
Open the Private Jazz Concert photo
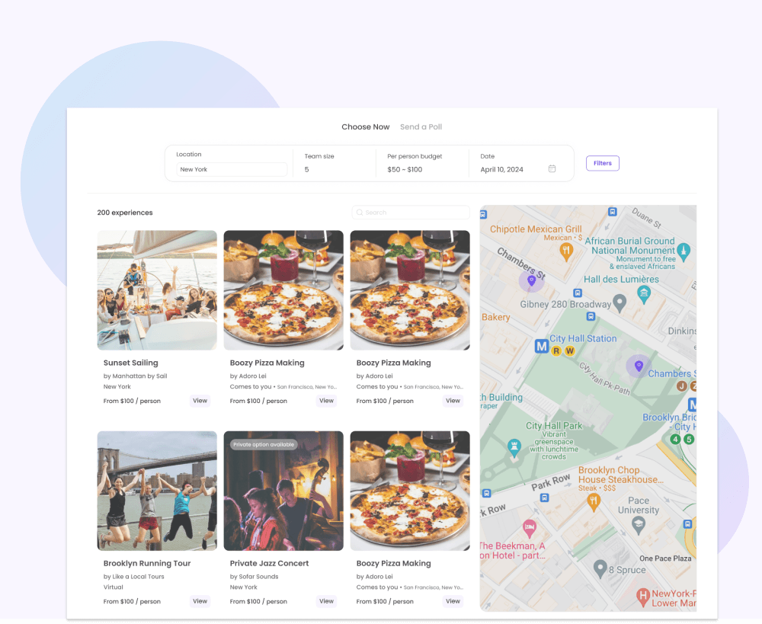click(283, 491)
